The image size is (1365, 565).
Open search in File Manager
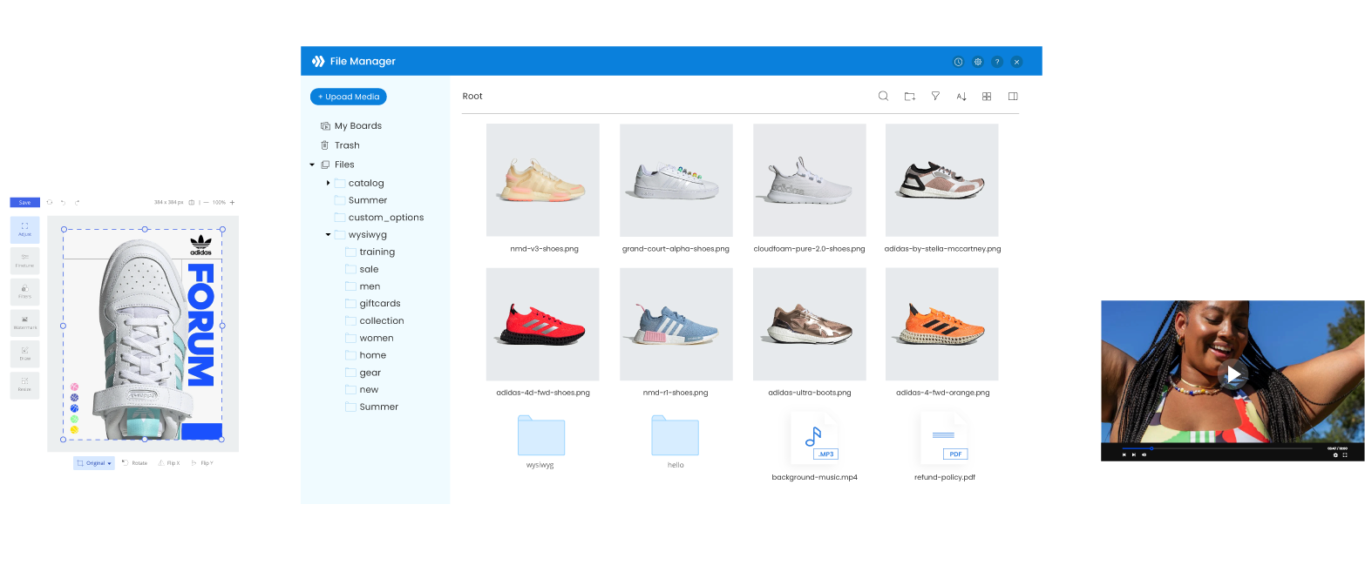(883, 96)
